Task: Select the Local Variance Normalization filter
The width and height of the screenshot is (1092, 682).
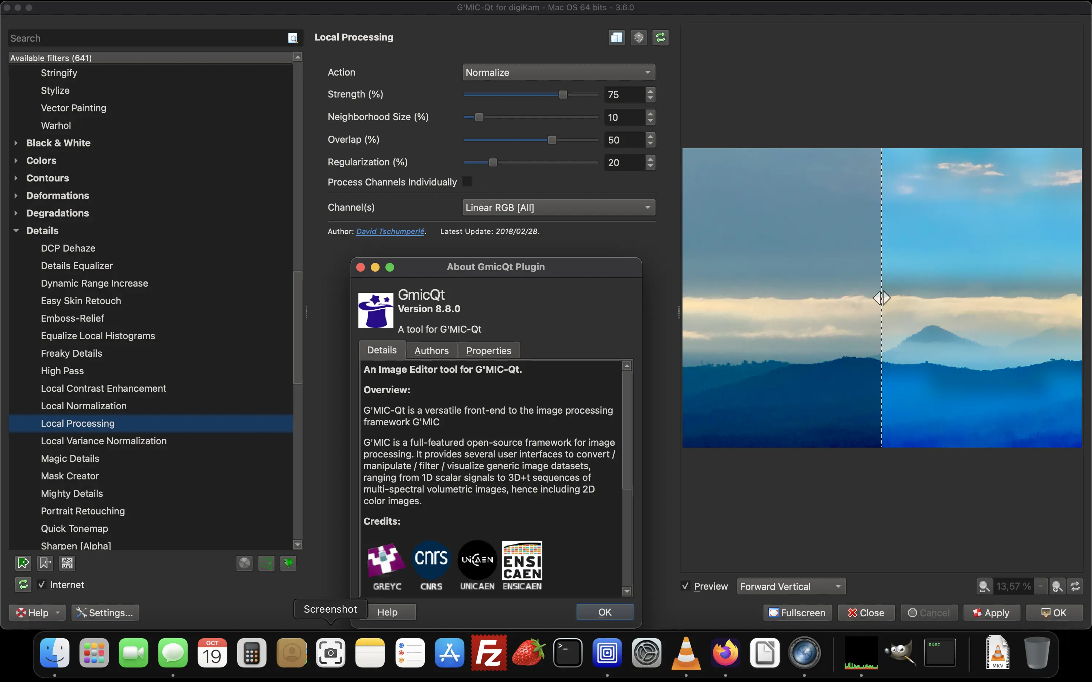Action: (103, 441)
